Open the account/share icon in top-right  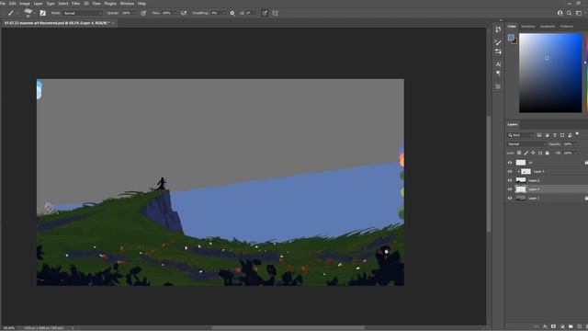(x=560, y=13)
